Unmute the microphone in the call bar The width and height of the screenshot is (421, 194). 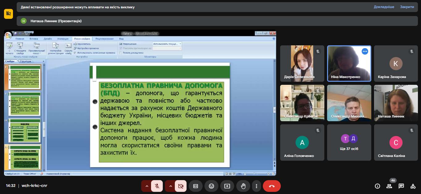pyautogui.click(x=157, y=186)
